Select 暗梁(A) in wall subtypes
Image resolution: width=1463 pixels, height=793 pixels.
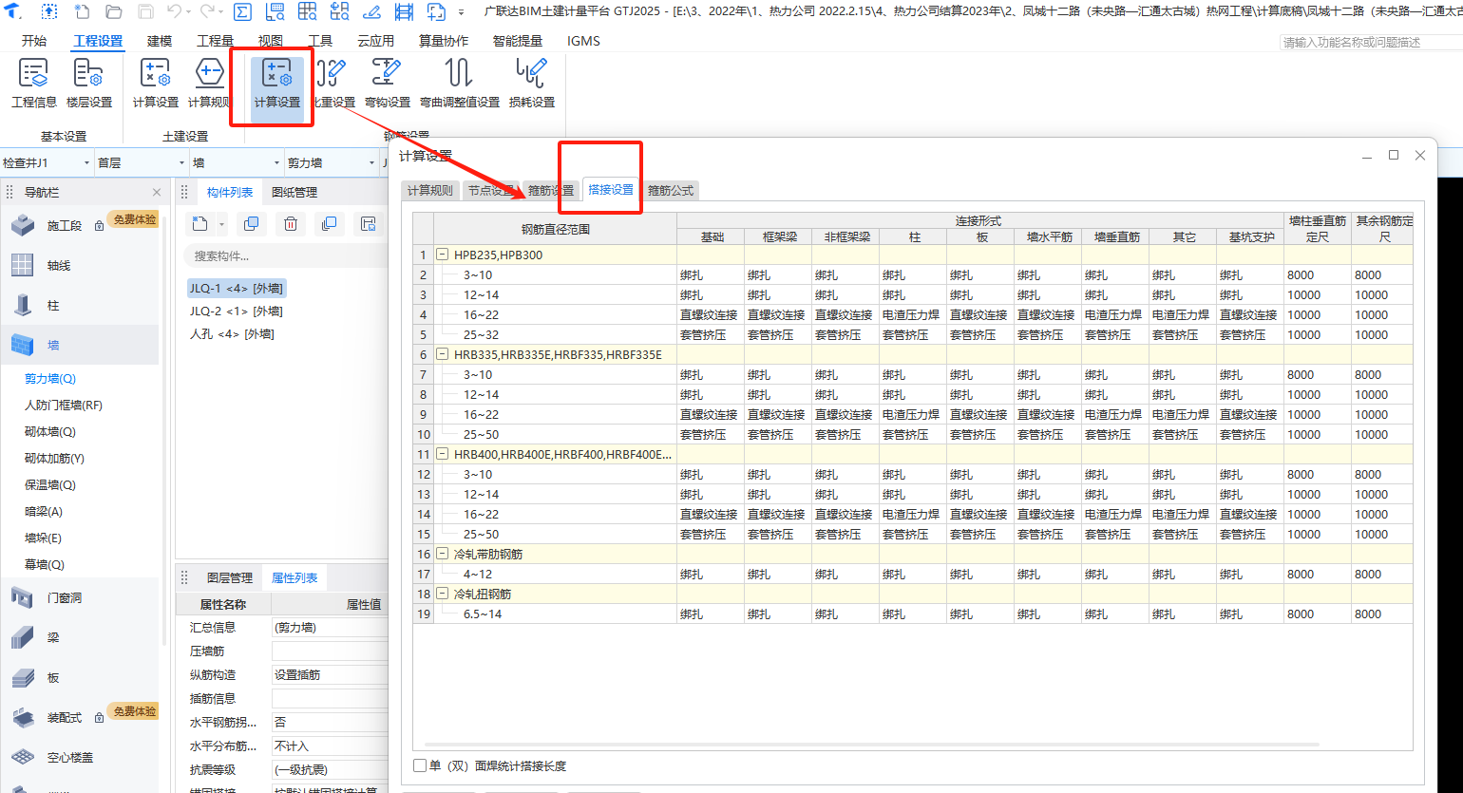click(x=44, y=511)
